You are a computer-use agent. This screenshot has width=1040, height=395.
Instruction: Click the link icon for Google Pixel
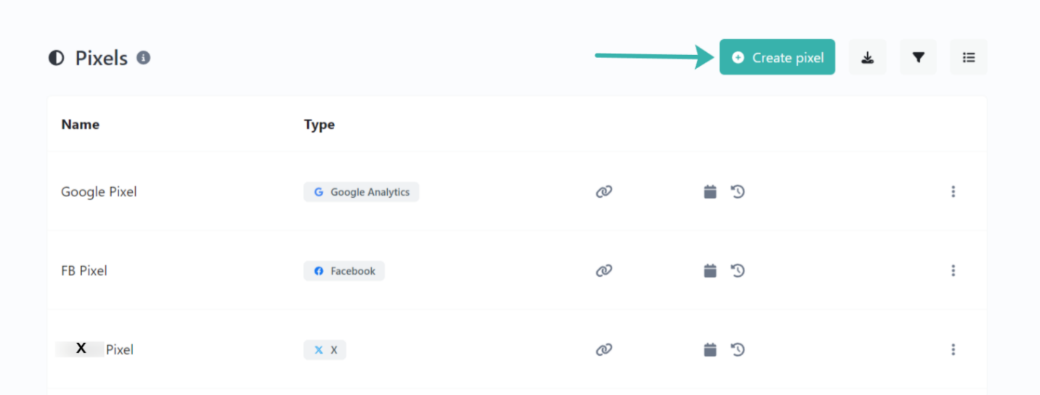(x=604, y=192)
